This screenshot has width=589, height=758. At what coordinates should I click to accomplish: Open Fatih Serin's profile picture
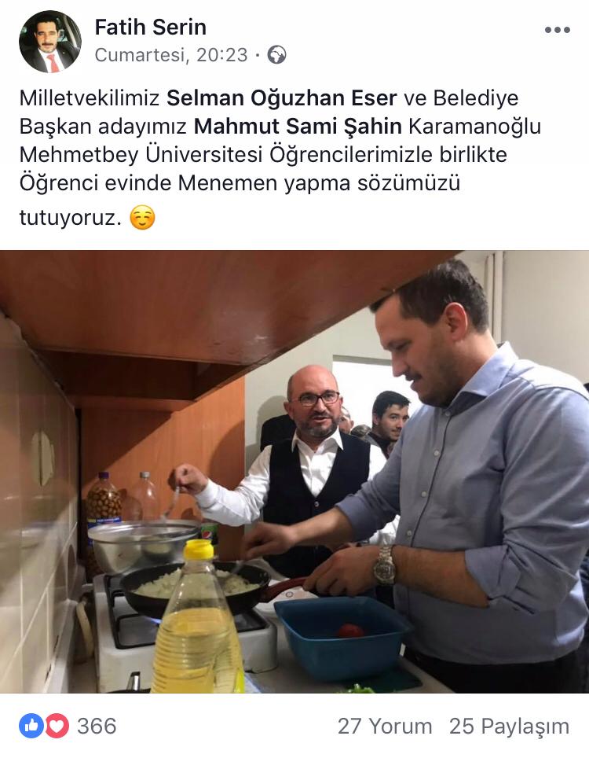[50, 42]
